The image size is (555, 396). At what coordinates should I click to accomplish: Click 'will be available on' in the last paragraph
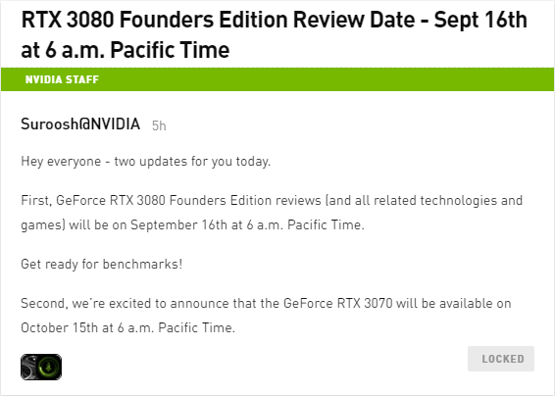click(x=453, y=303)
